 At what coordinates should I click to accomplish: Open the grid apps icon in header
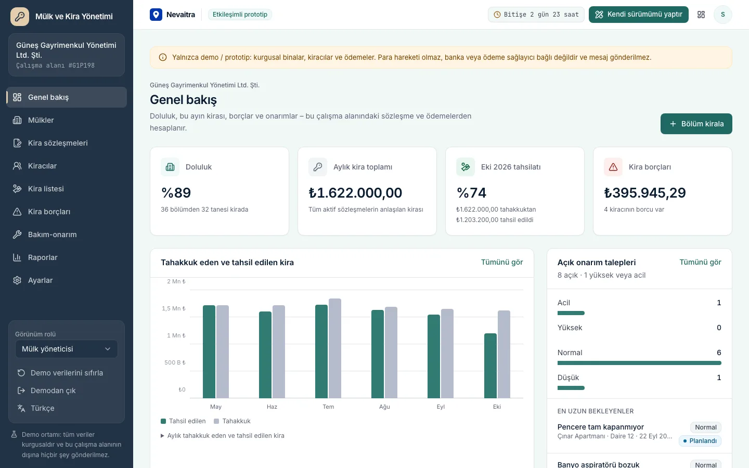(x=701, y=15)
